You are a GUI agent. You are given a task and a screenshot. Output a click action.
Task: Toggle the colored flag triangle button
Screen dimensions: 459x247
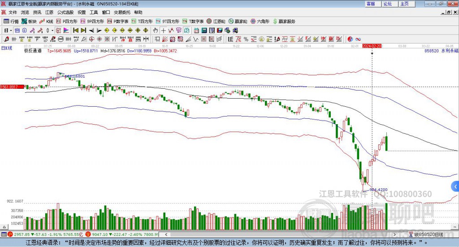pos(66,30)
